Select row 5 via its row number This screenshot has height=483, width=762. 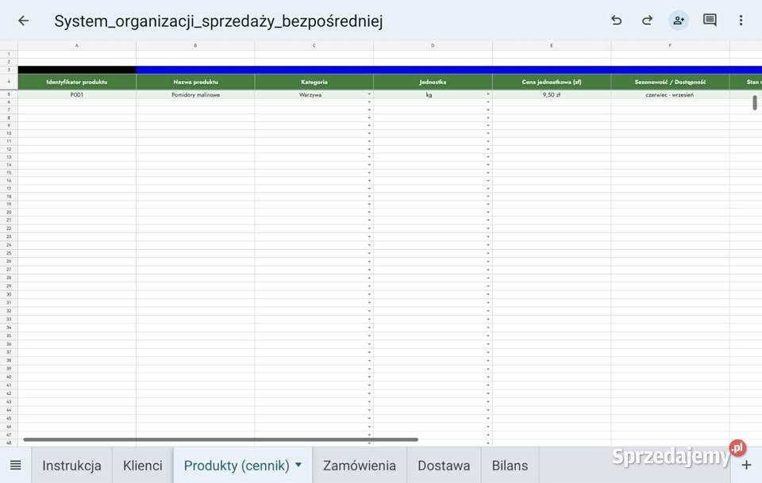9,94
